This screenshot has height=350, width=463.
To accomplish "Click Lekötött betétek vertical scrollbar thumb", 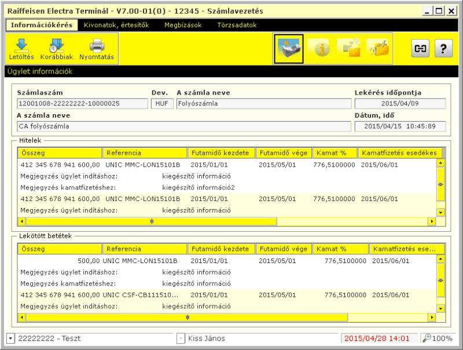I will point(440,280).
